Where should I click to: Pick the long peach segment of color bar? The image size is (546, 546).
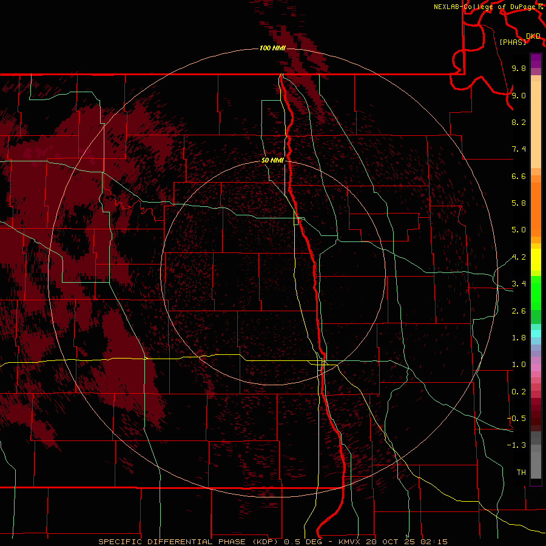pyautogui.click(x=536, y=124)
